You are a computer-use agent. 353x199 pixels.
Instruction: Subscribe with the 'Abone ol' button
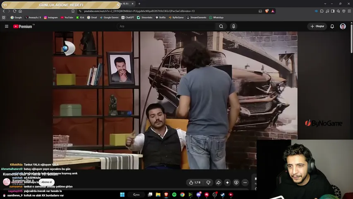[x=46, y=182]
